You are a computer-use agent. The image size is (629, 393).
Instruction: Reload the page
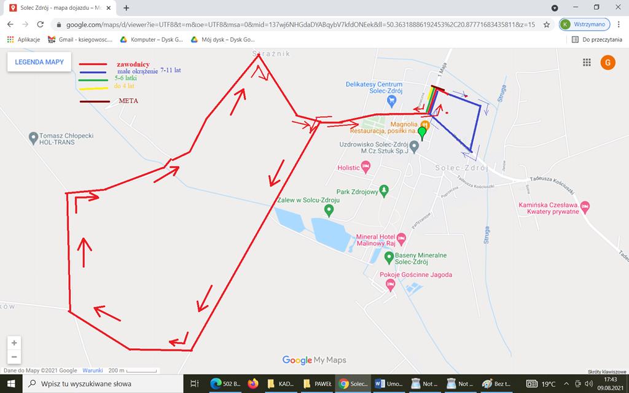coord(40,25)
